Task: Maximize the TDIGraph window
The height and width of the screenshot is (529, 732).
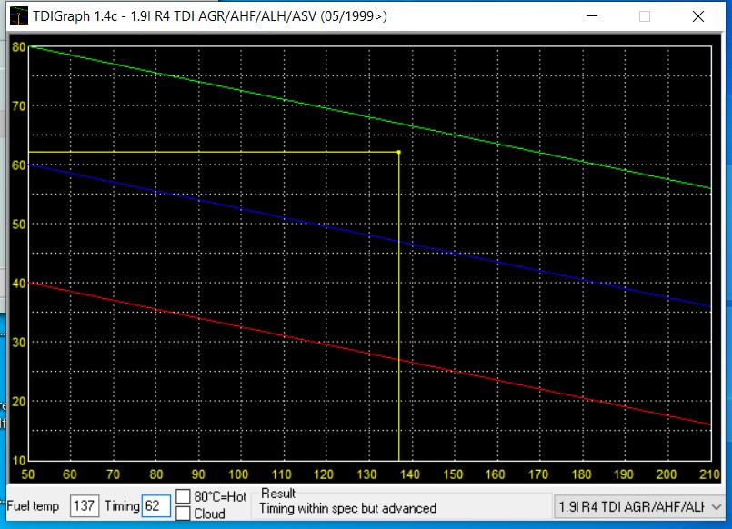Action: 645,16
